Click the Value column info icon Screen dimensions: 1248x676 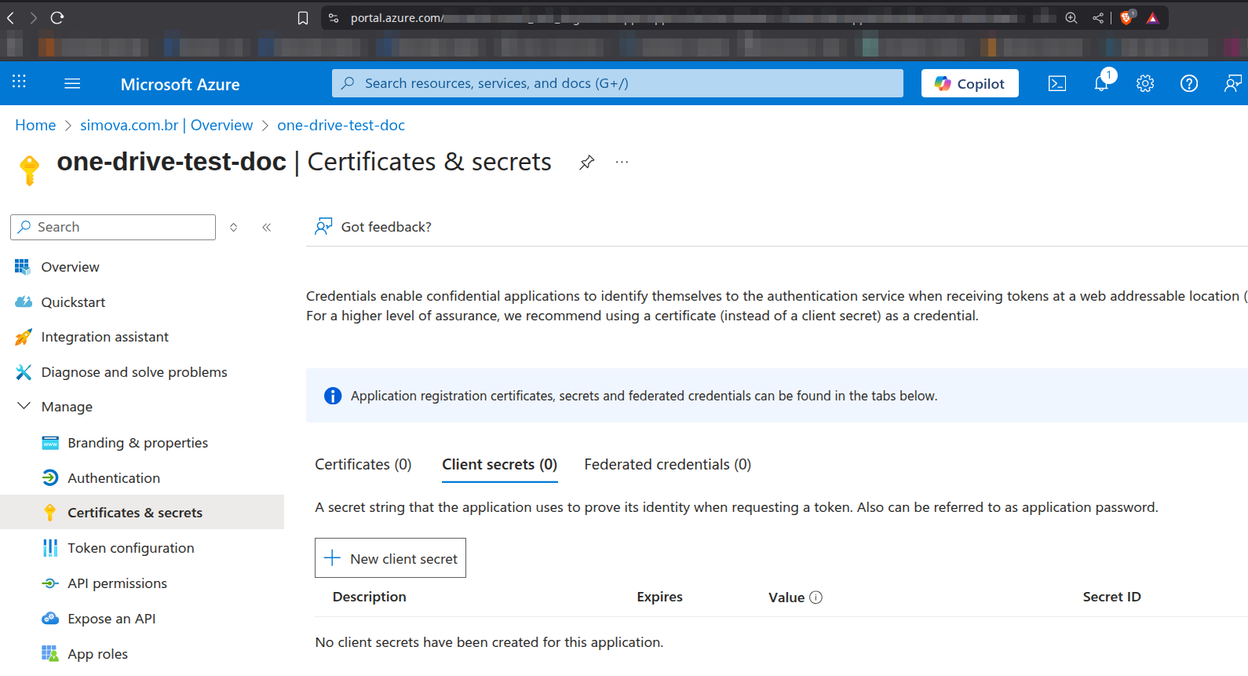click(816, 597)
